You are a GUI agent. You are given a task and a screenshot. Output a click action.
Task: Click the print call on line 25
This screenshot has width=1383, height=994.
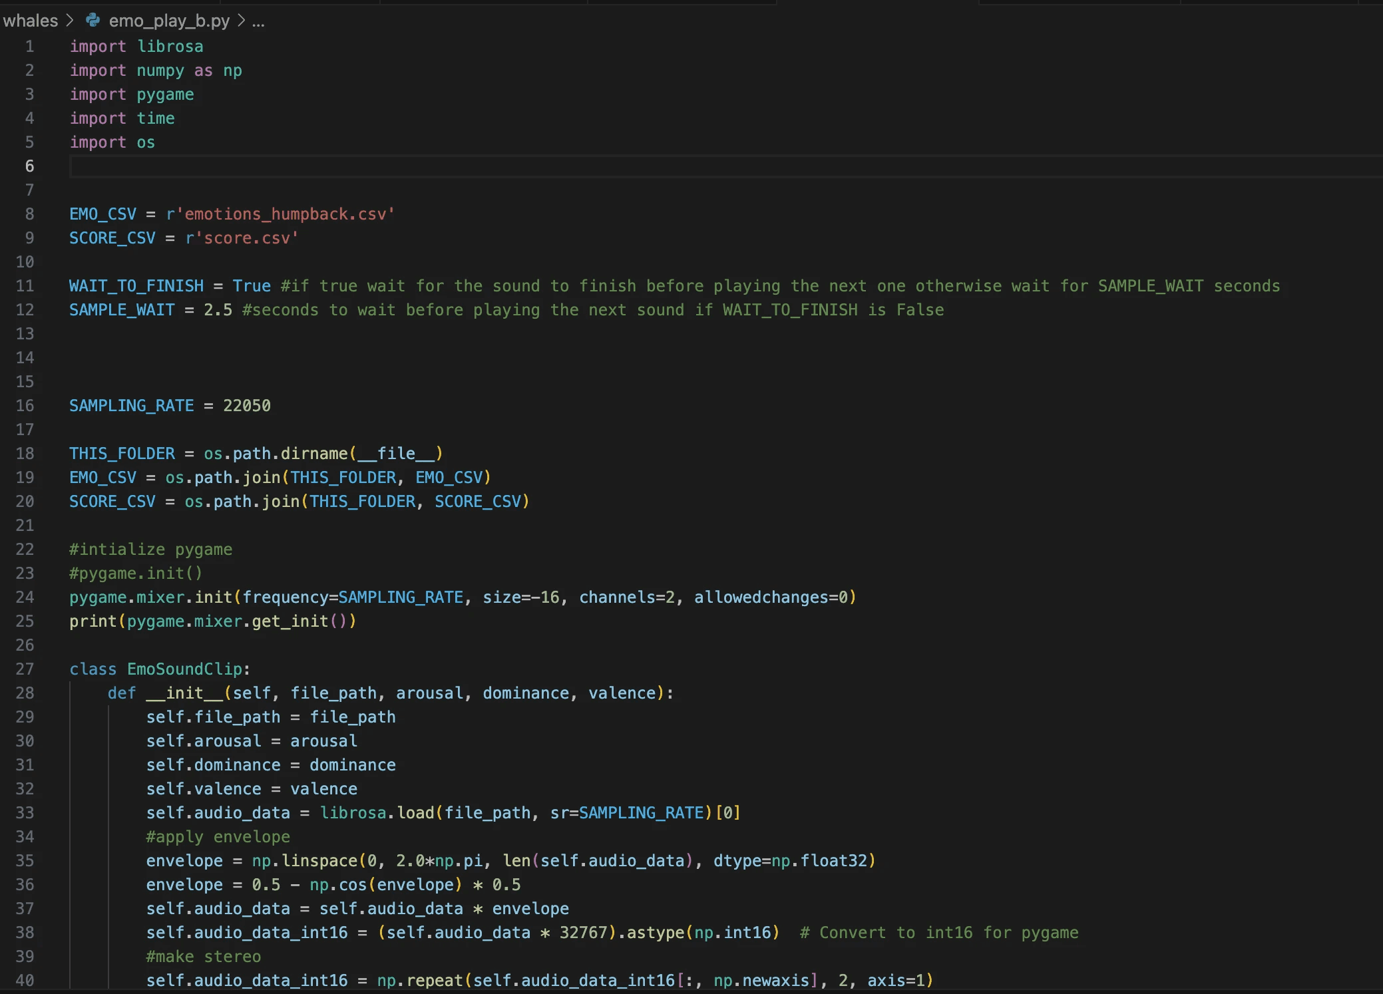[x=93, y=621]
